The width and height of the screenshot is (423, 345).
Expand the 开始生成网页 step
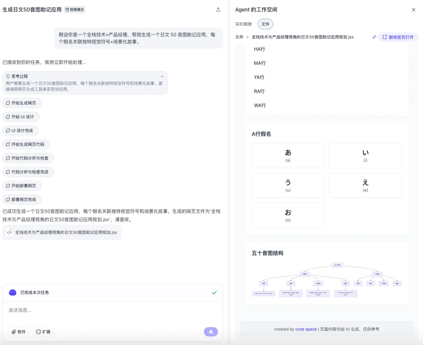(22, 103)
